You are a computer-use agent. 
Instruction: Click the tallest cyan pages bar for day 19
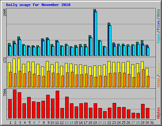tap(96, 34)
